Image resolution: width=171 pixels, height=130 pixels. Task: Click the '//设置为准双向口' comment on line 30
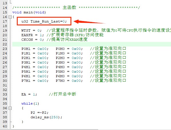108,81
